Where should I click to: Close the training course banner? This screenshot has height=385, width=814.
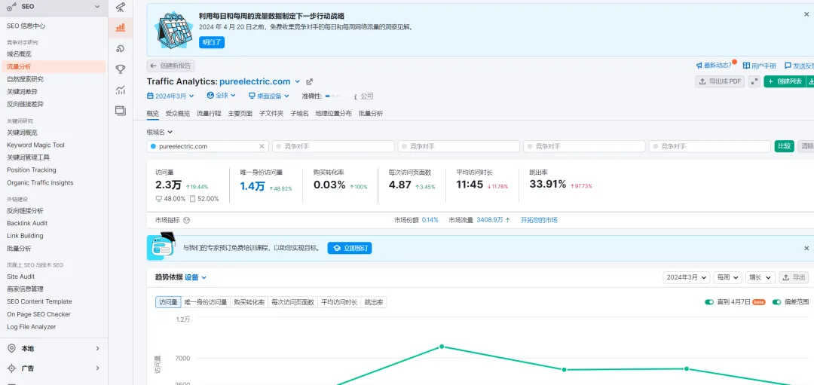pyautogui.click(x=806, y=249)
